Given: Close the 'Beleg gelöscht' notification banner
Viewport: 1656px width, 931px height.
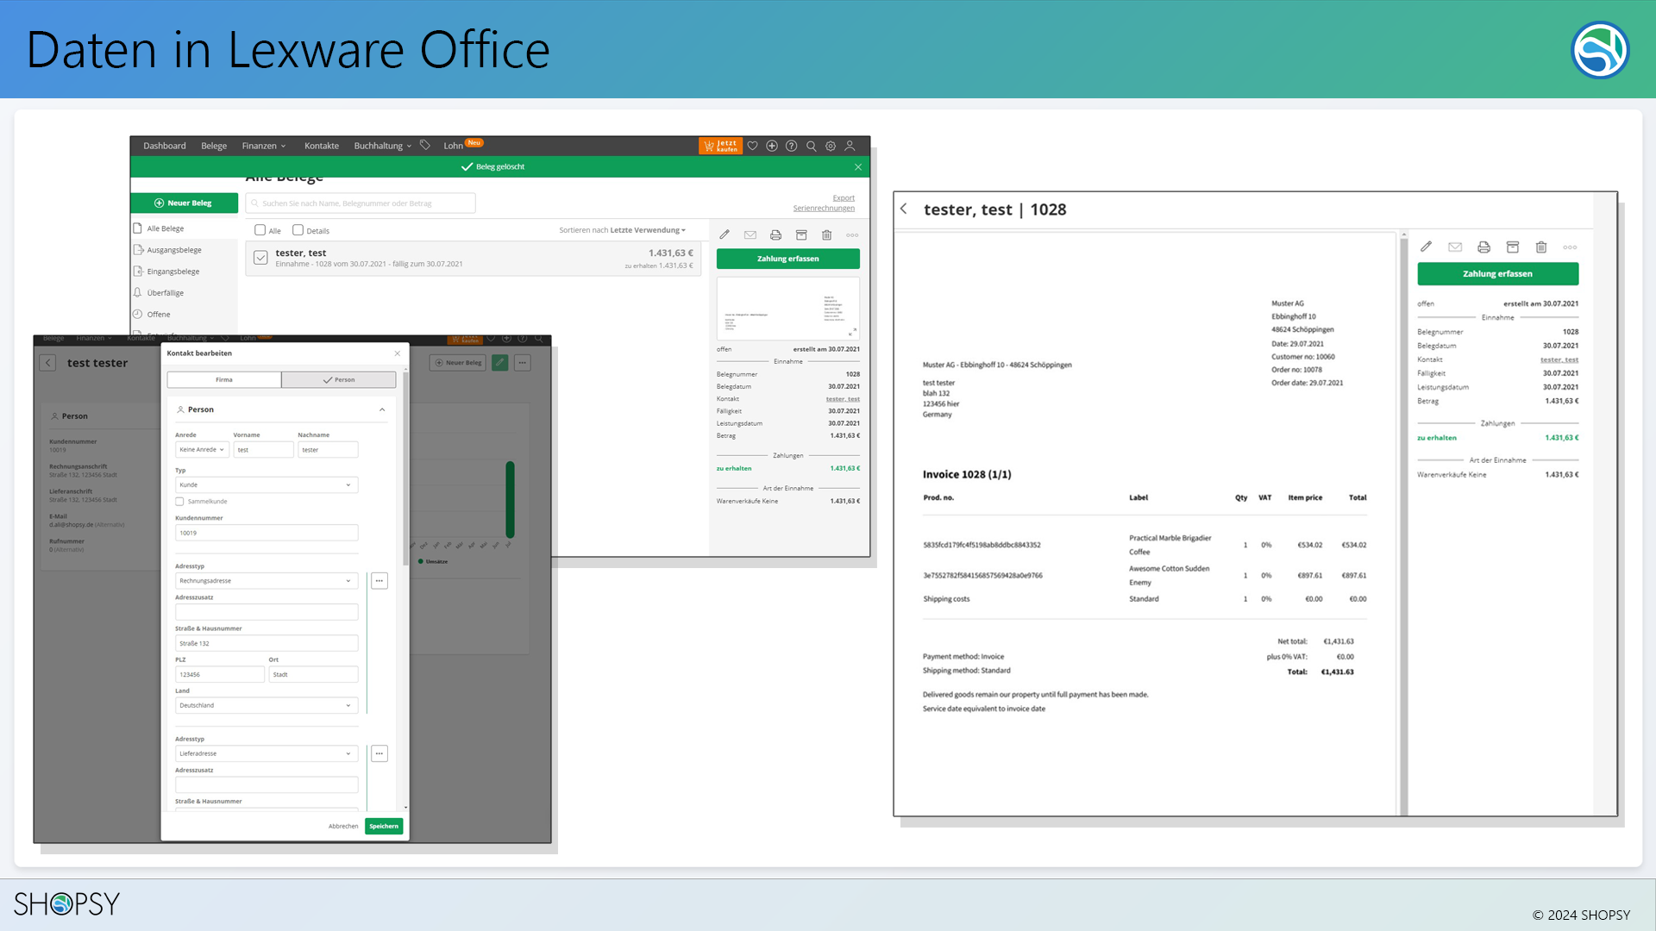Looking at the screenshot, I should (858, 166).
